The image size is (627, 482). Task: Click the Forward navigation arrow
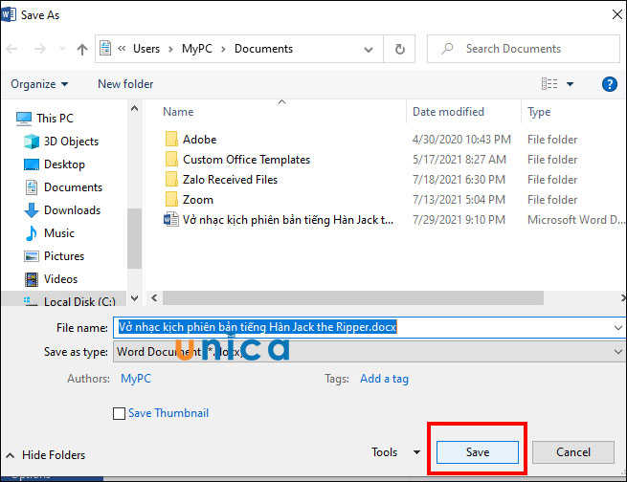(x=39, y=49)
